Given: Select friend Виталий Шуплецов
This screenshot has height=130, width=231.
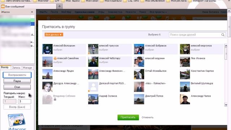Looking at the screenshot, I should coord(202,87).
